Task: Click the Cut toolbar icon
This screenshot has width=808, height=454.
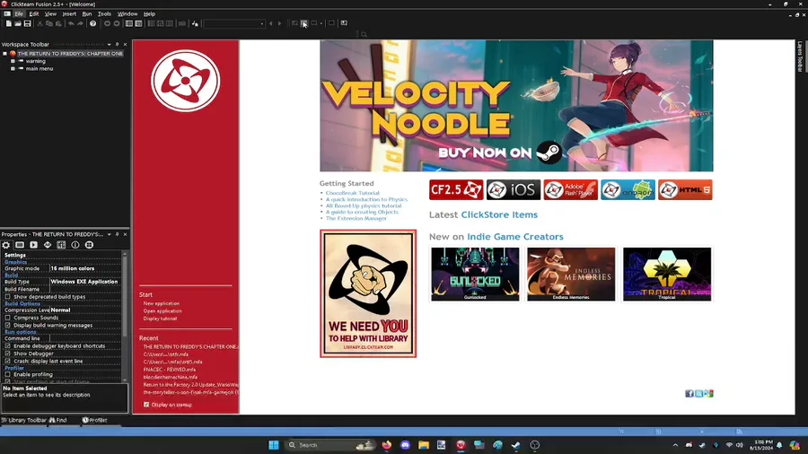Action: pos(40,23)
